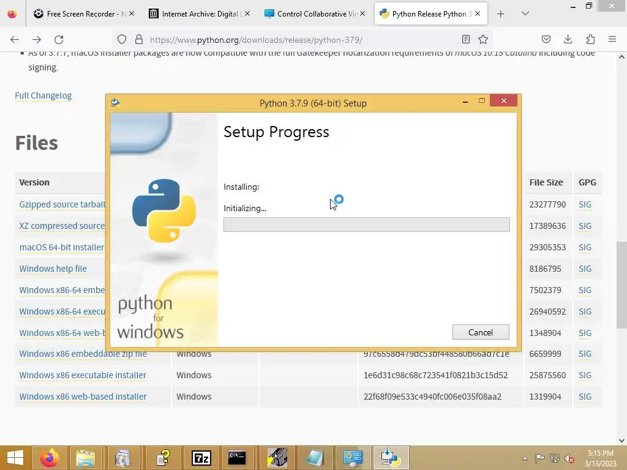Screen dimensions: 627x470
Task: Show hidden system tray icons
Action: 525,458
